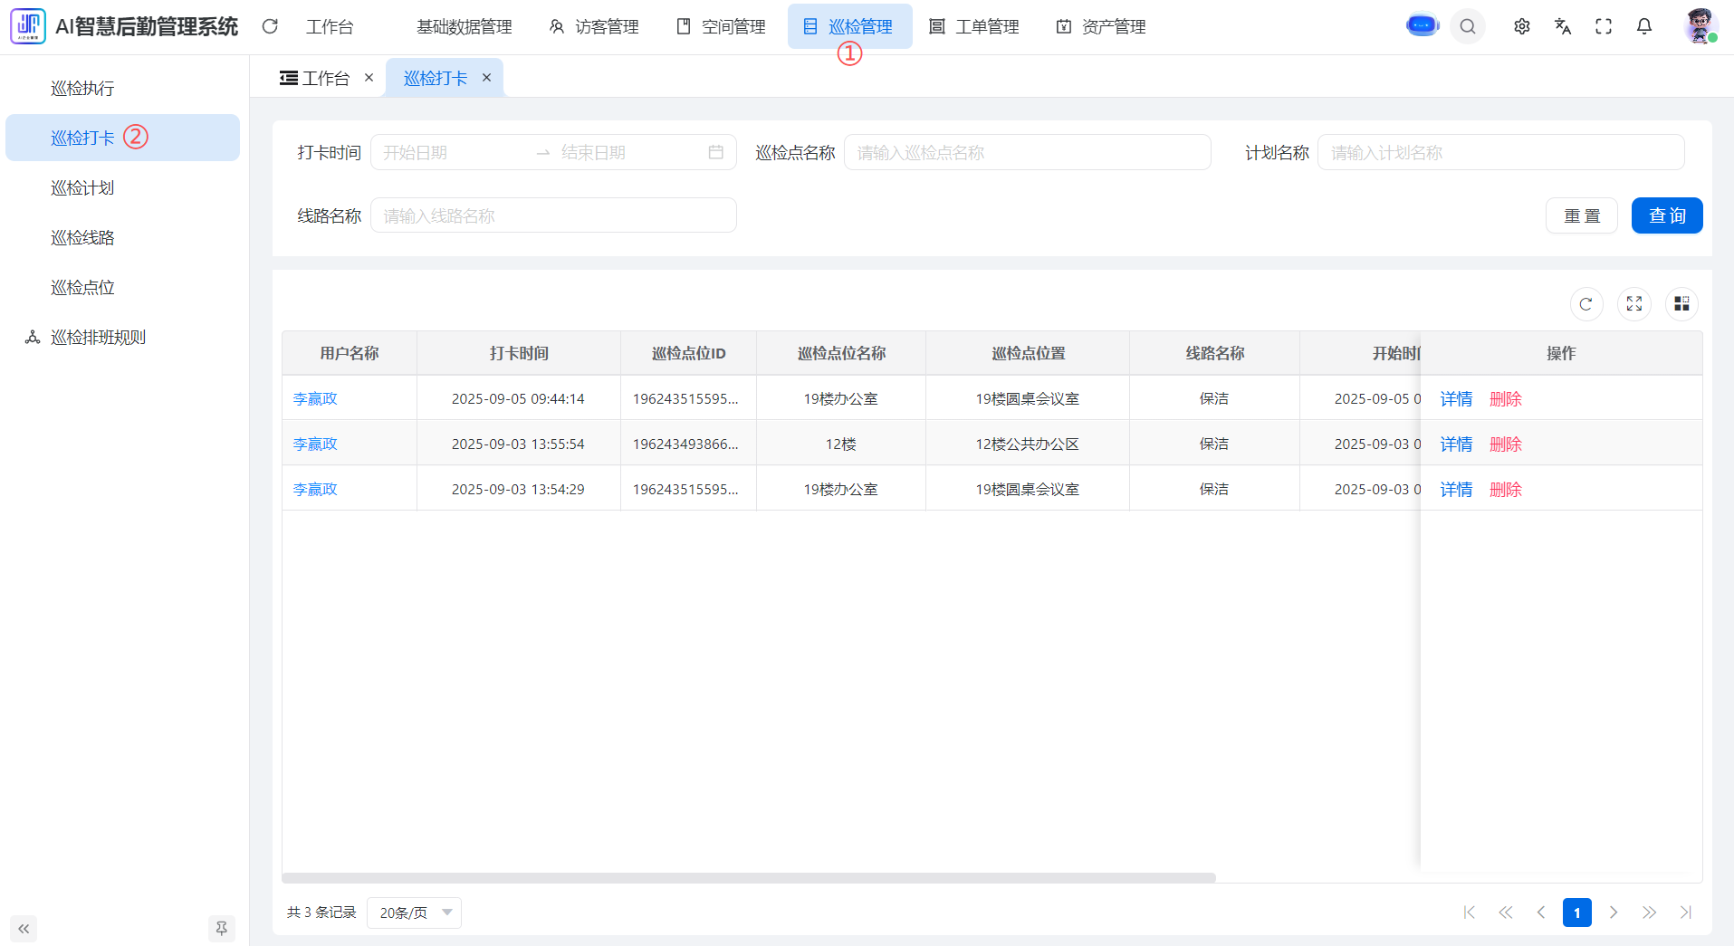Image resolution: width=1734 pixels, height=946 pixels.
Task: Click the table refresh icon
Action: click(x=1586, y=304)
